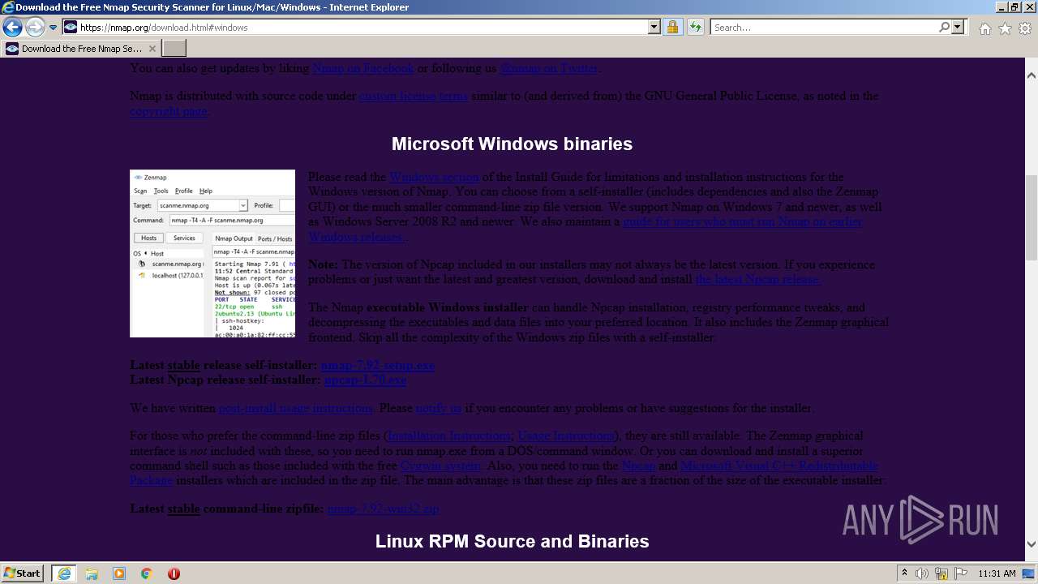This screenshot has width=1038, height=584.
Task: Launch Chrome from the taskbar
Action: pyautogui.click(x=147, y=573)
